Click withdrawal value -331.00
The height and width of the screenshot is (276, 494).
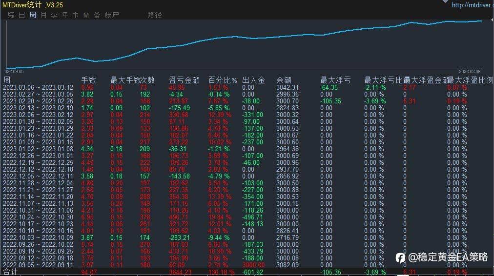(252, 115)
